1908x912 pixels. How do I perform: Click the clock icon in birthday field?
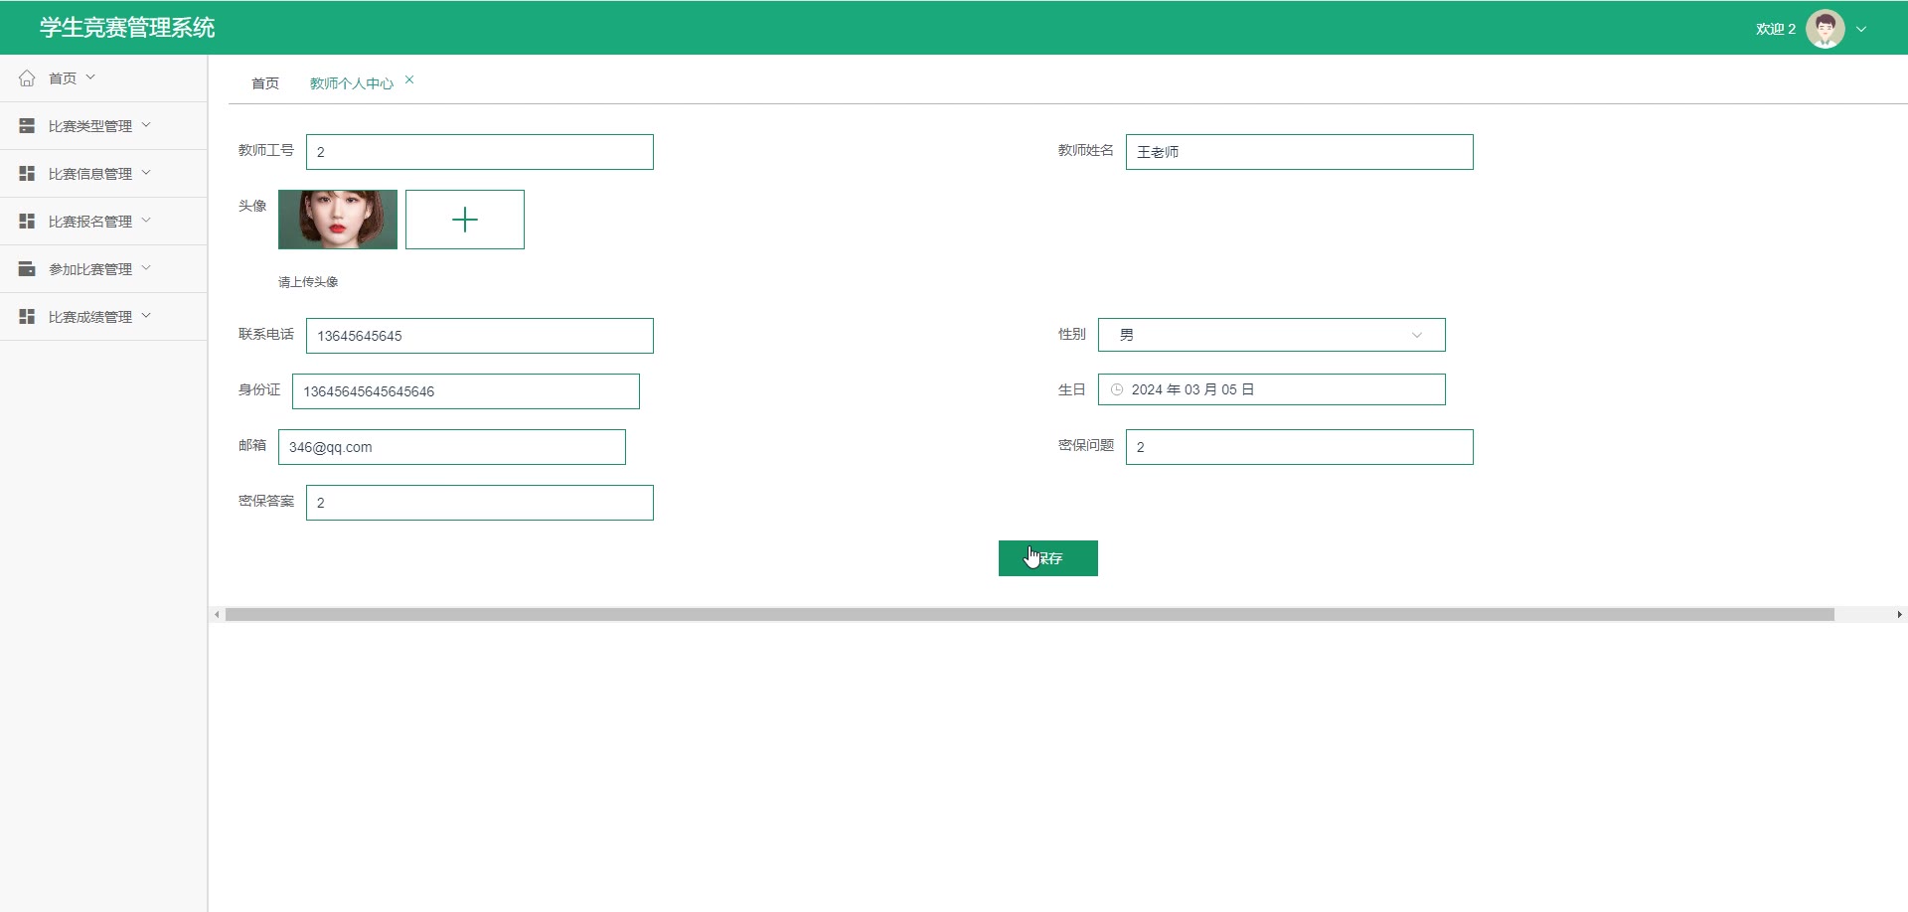pyautogui.click(x=1117, y=390)
